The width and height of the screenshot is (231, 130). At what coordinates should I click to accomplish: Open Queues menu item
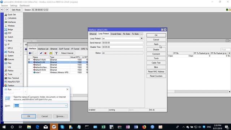(11, 59)
